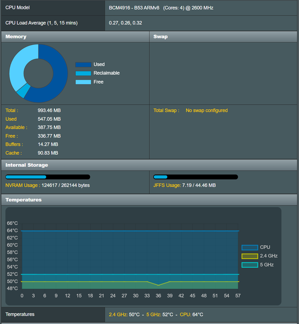Click the Cache value 90.83 MB
The image size is (299, 324).
tap(48, 153)
